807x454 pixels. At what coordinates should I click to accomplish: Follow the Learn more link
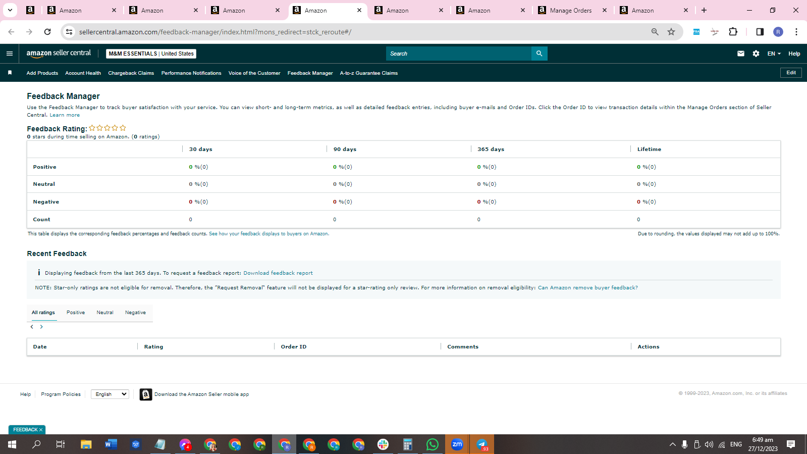[65, 115]
